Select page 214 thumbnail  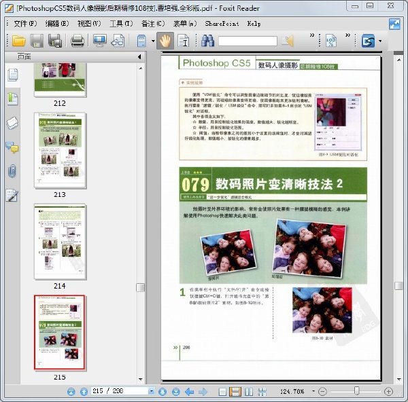point(60,242)
